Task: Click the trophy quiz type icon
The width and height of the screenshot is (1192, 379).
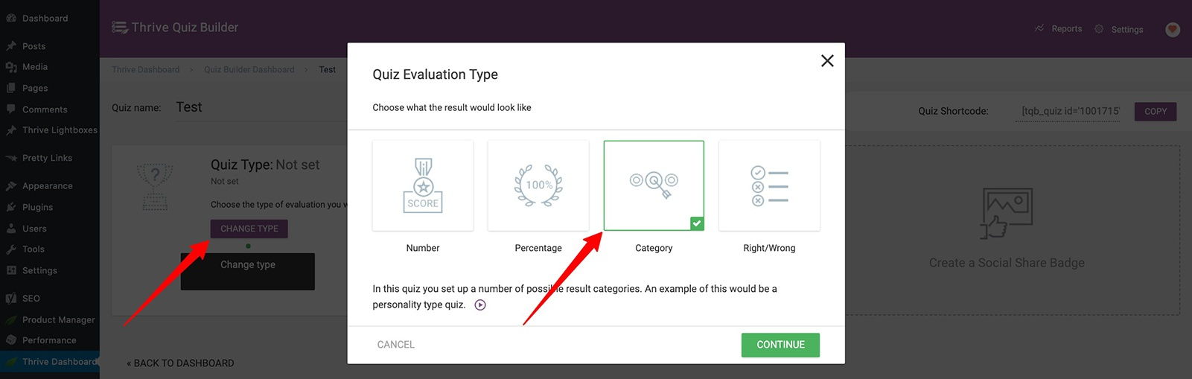Action: tap(155, 187)
